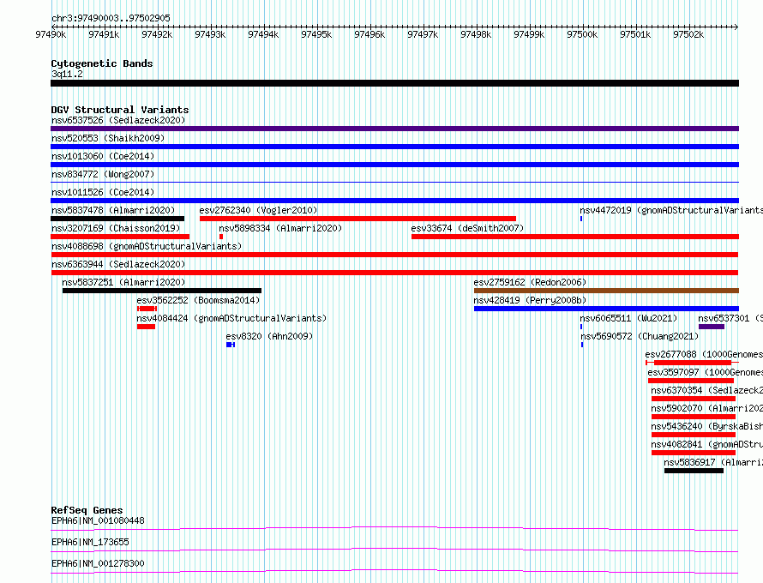Open the nsv520553 (Shaikh2009) label
The height and width of the screenshot is (583, 763).
tap(108, 138)
